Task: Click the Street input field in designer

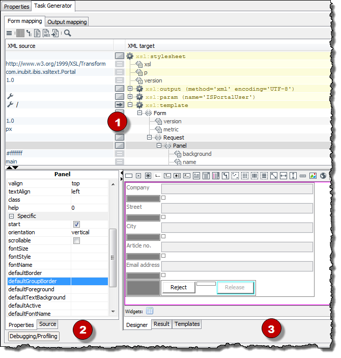Action: pos(237,208)
